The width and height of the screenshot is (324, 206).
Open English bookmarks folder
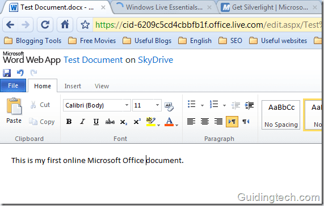pos(195,41)
